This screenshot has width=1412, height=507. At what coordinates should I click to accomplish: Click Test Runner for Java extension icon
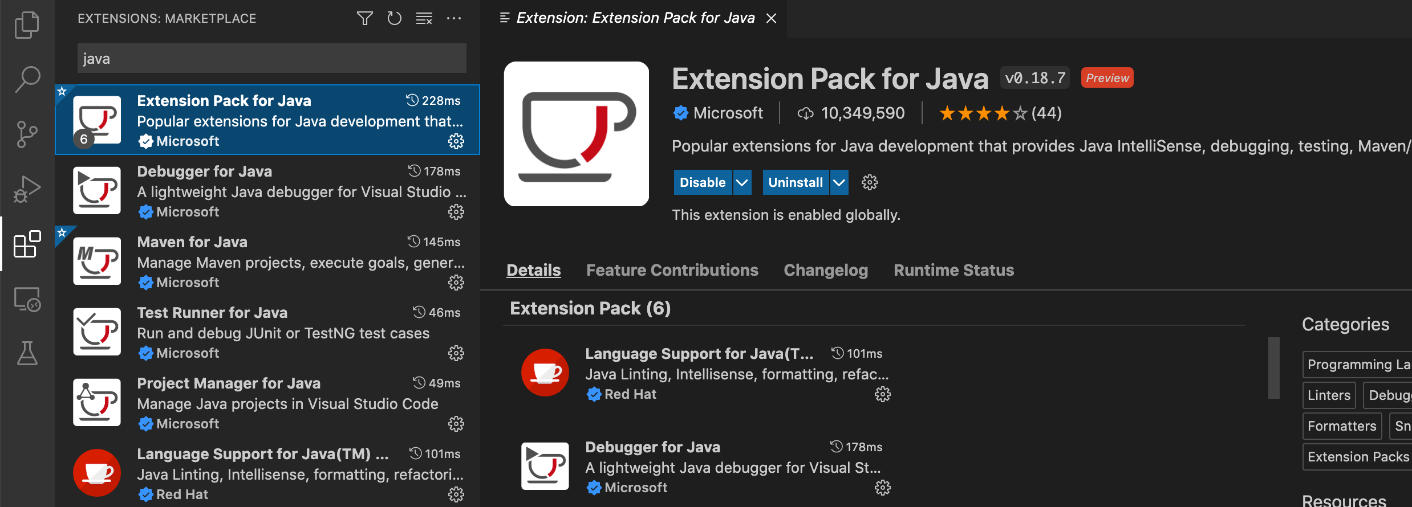coord(97,332)
